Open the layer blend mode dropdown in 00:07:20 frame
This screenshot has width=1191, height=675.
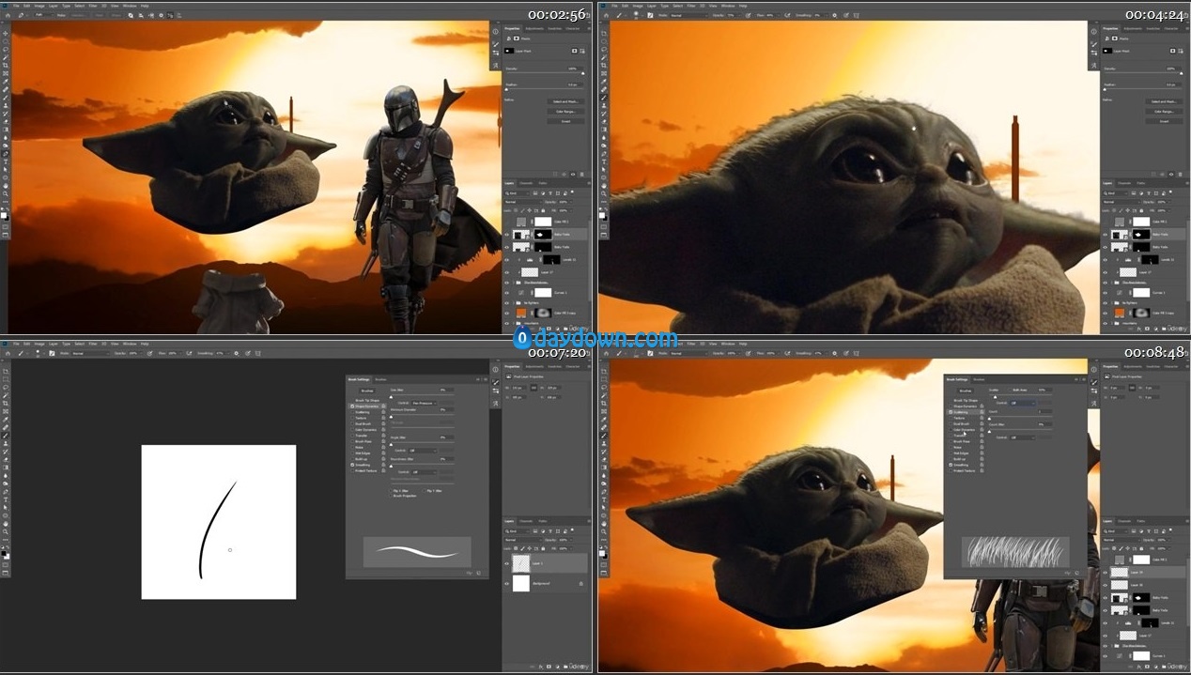(x=522, y=540)
